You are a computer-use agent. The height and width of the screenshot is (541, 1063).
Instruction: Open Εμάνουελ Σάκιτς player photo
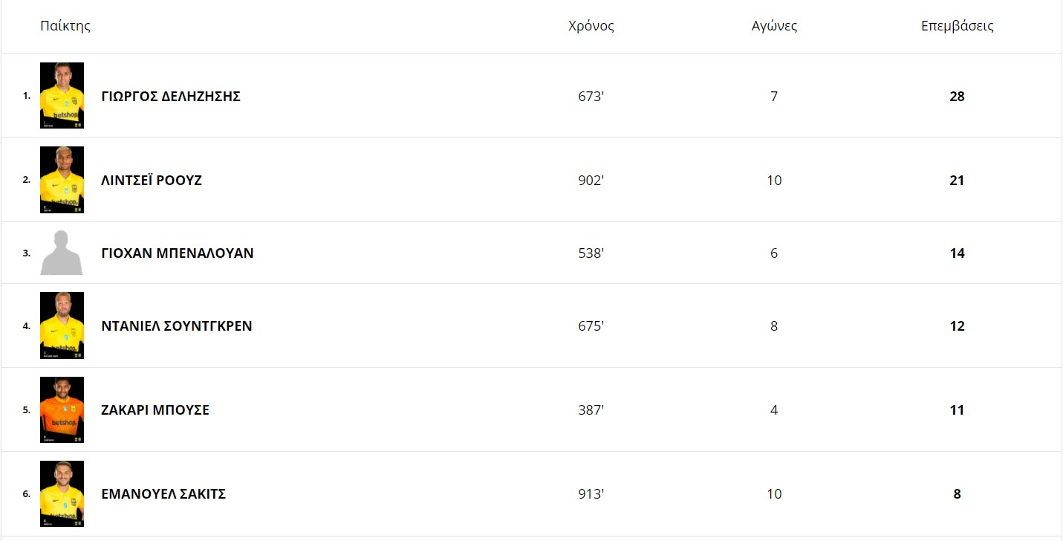tap(62, 493)
